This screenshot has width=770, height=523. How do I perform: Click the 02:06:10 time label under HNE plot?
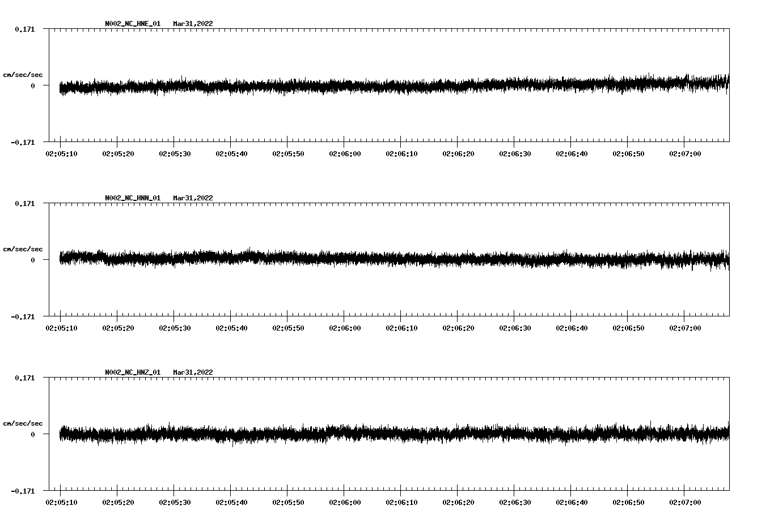click(x=401, y=153)
